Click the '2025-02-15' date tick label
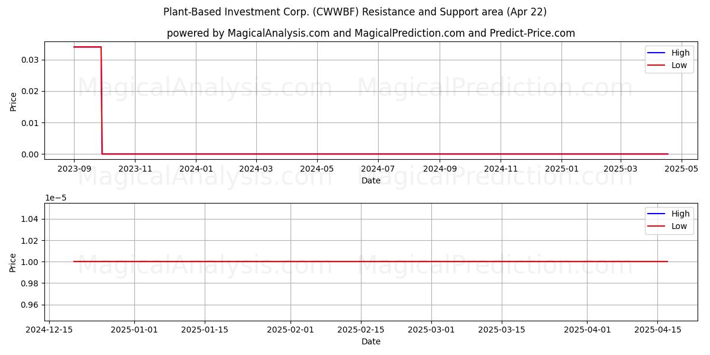Viewport: 710px width, 355px height. pyautogui.click(x=361, y=330)
